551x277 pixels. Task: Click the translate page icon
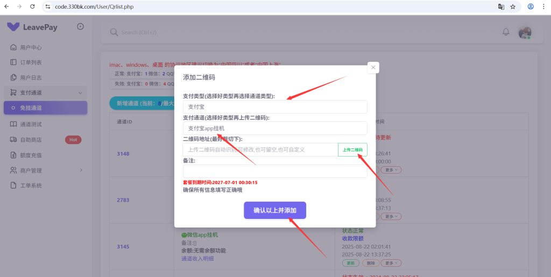coord(501,6)
